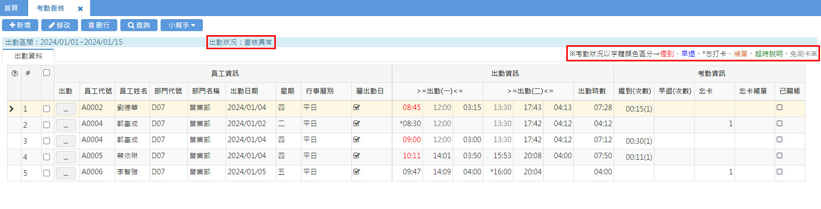Open the 出勤 ellipsis button for row 1
The width and height of the screenshot is (821, 209).
click(66, 109)
